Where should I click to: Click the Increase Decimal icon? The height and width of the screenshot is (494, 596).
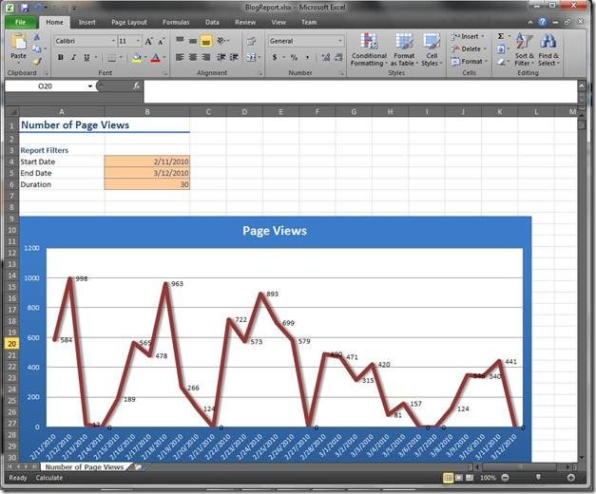(x=326, y=58)
